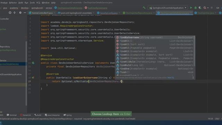The image size is (222, 125).
Task: Click the locate-in-project target icon
Action: pos(10,12)
